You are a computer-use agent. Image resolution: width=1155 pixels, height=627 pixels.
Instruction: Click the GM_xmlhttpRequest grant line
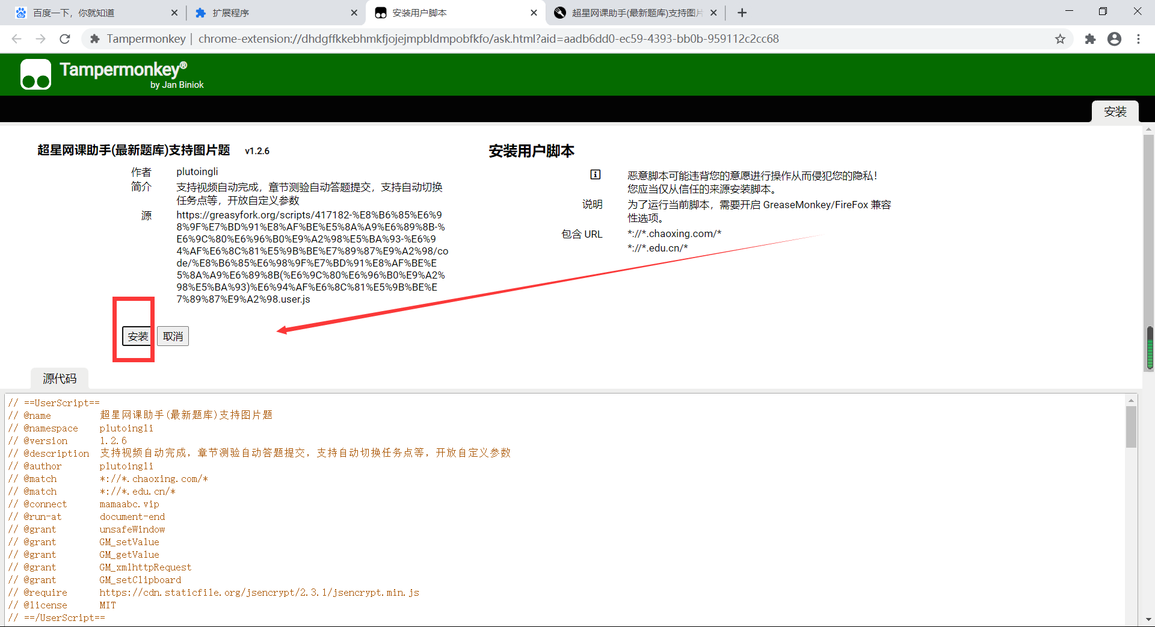pos(100,567)
